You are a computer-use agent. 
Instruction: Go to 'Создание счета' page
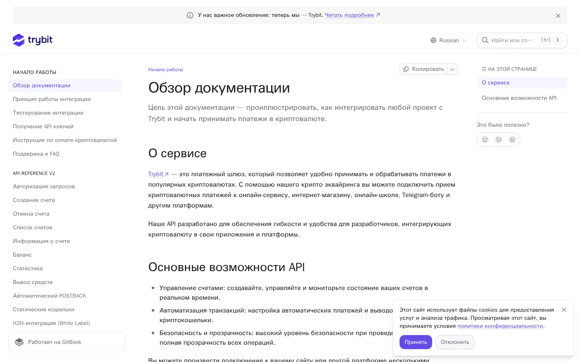pyautogui.click(x=65, y=200)
